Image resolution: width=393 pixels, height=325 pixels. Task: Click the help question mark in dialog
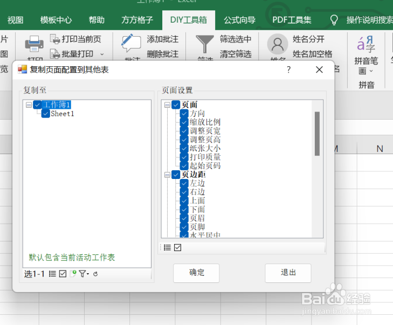point(289,70)
